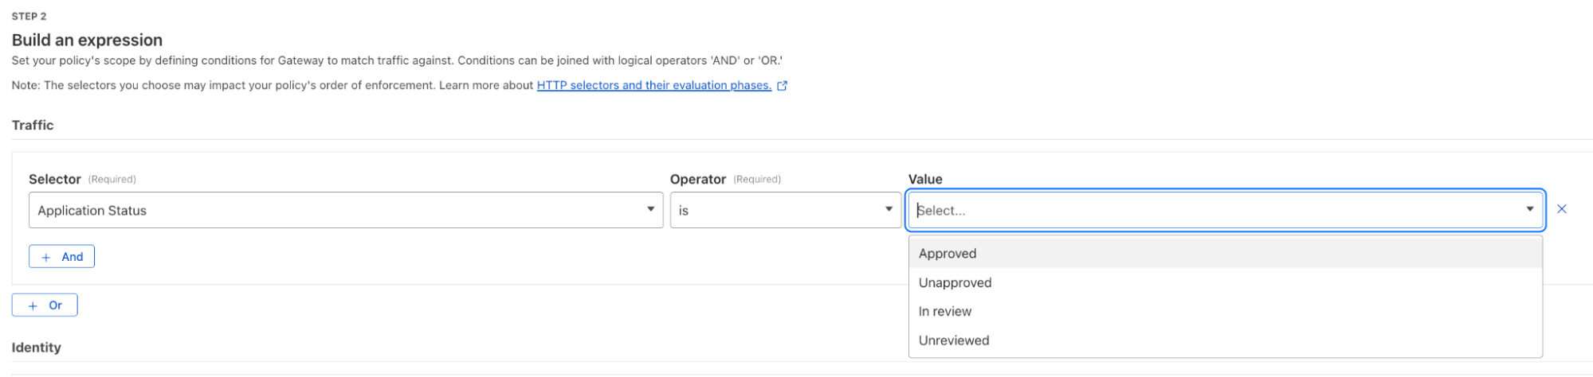Open HTTP selectors and their evaluation phases link

pyautogui.click(x=653, y=85)
